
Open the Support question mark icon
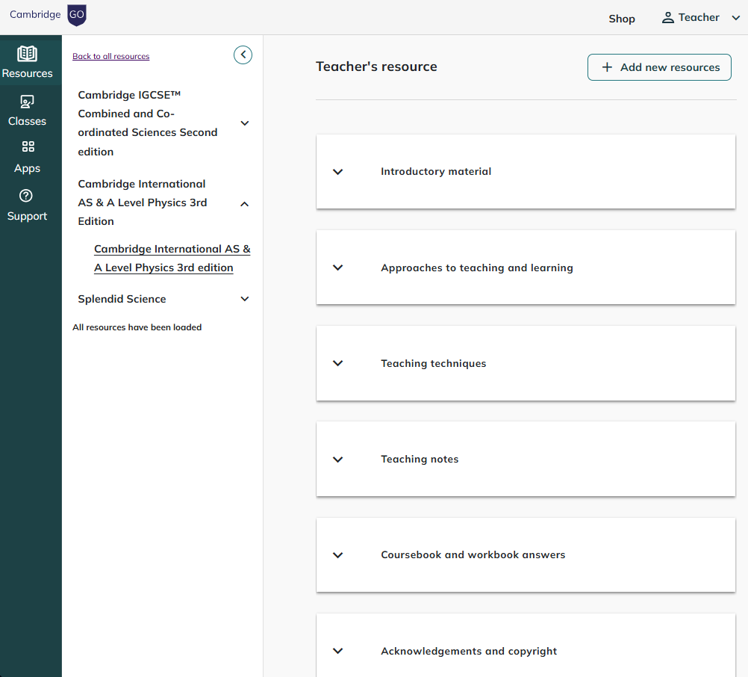(26, 196)
